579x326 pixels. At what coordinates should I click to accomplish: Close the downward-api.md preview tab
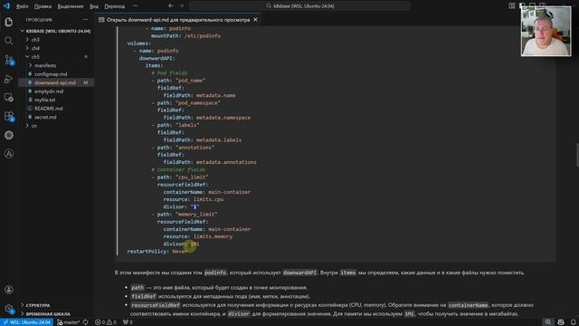point(255,20)
